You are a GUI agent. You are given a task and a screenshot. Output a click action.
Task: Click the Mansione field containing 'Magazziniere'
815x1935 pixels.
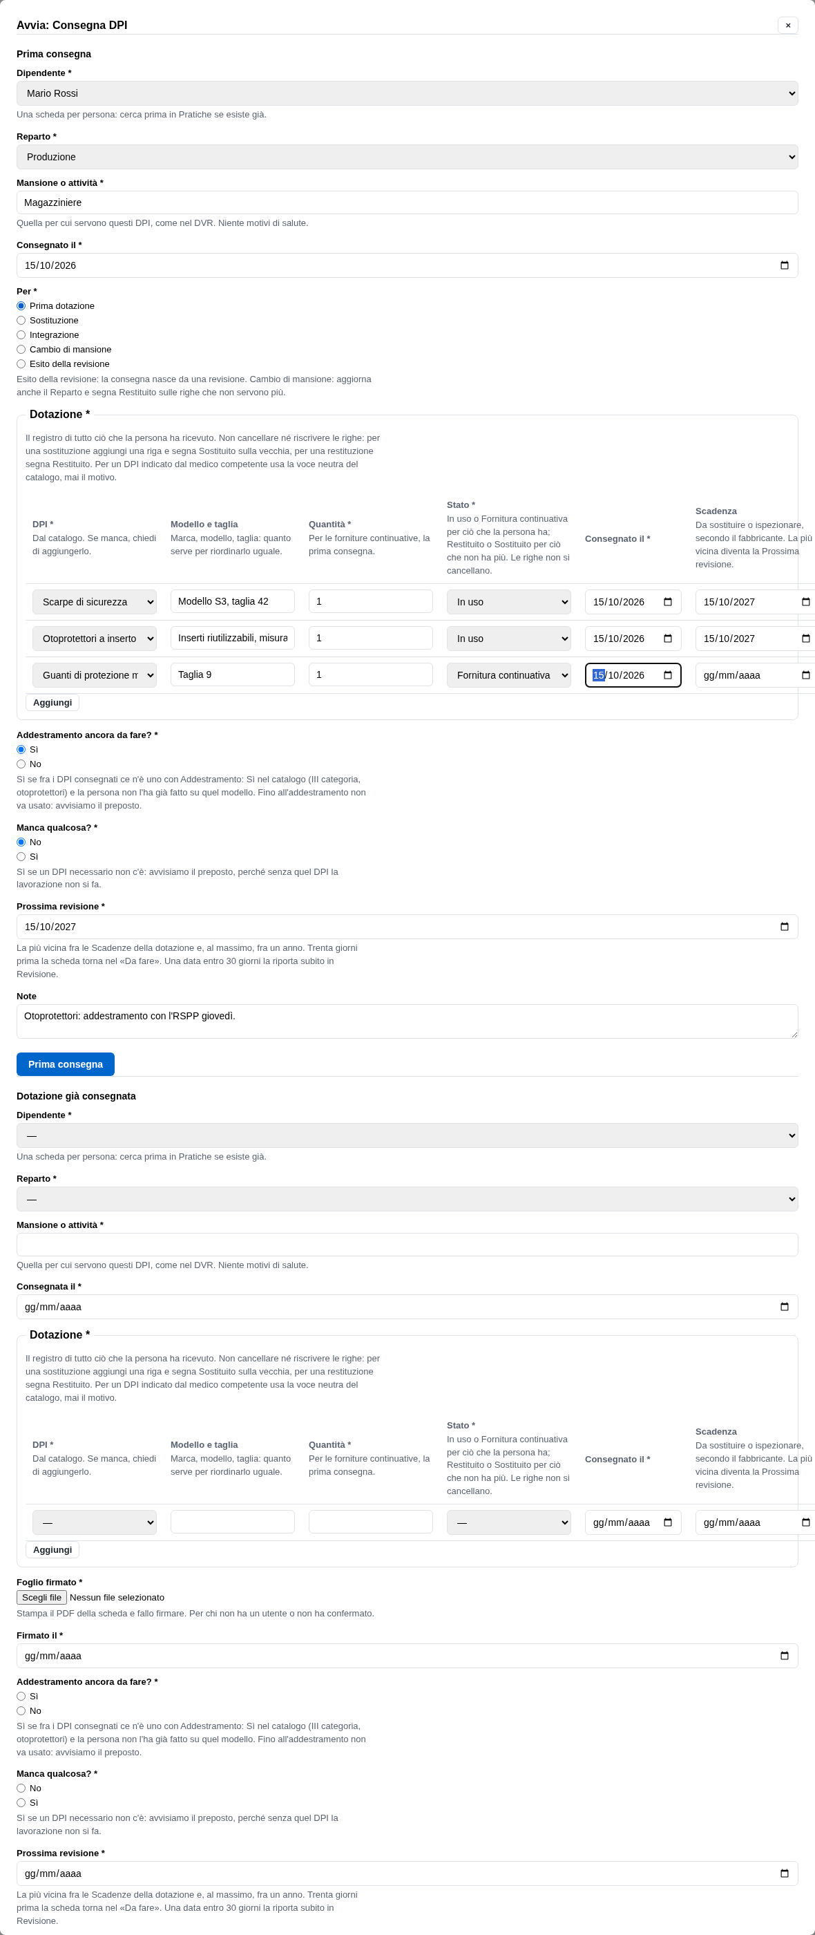click(407, 202)
